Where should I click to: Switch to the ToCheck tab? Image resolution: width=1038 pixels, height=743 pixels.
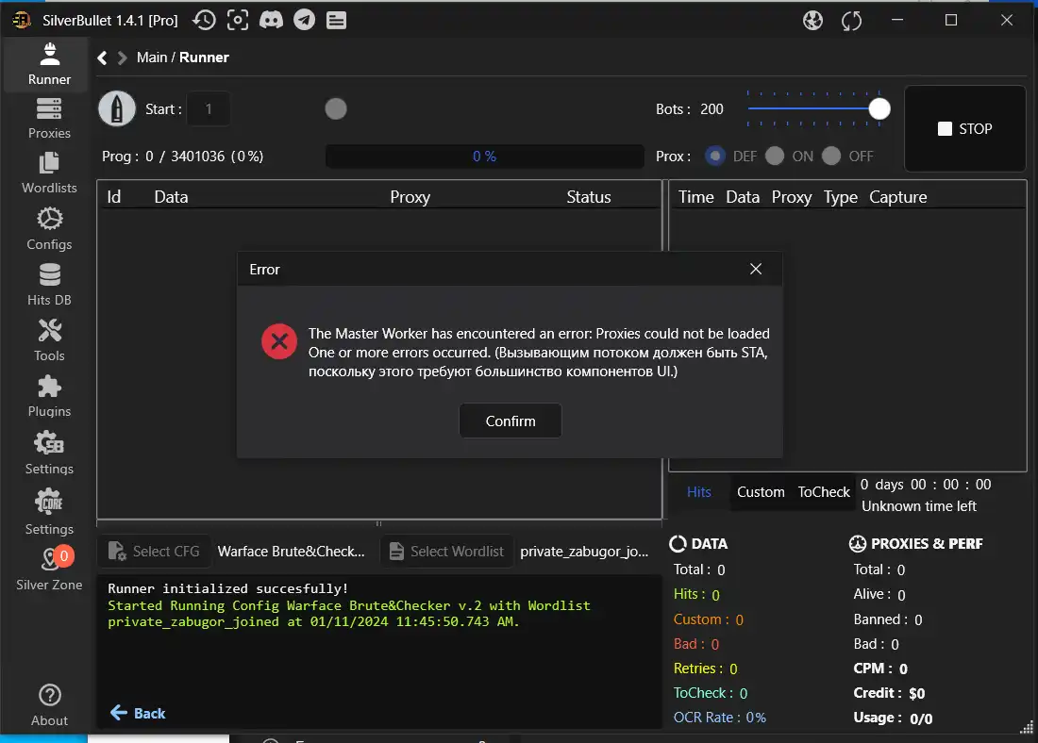824,491
